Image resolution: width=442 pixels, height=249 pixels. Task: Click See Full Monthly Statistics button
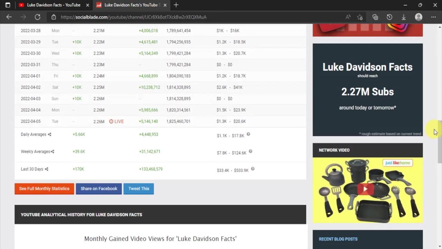[44, 188]
